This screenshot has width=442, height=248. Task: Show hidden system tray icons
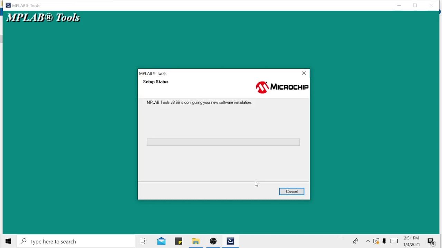(368, 241)
